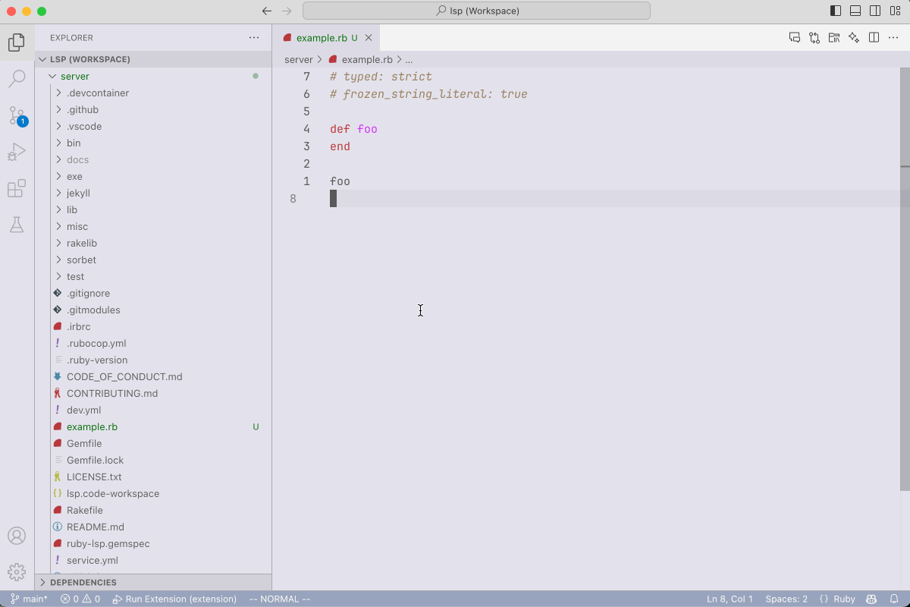Click Run Extension (extension) in status bar
This screenshot has height=607, width=910.
(x=174, y=599)
